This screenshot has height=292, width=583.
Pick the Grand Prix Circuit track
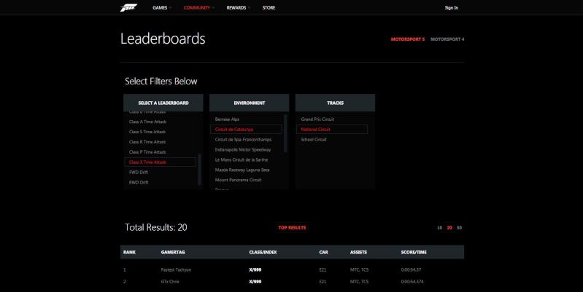pos(317,119)
